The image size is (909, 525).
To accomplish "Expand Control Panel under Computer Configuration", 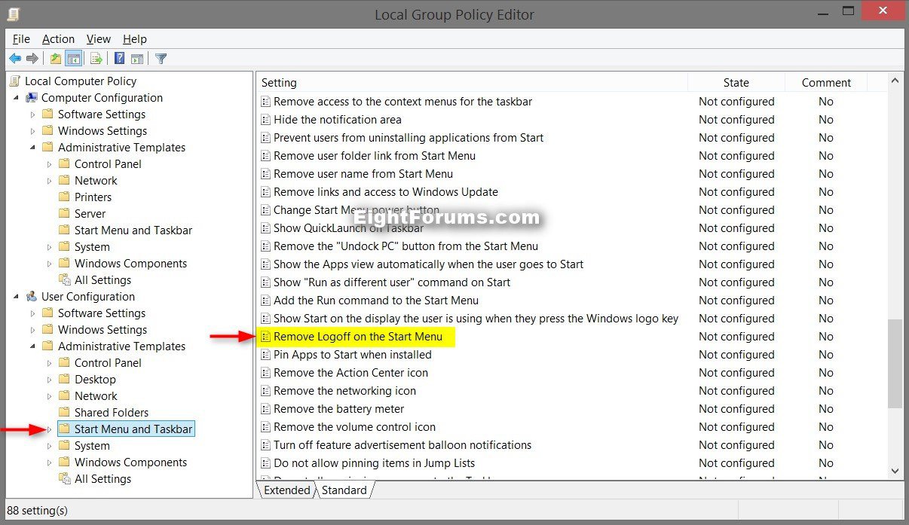I will click(x=47, y=163).
